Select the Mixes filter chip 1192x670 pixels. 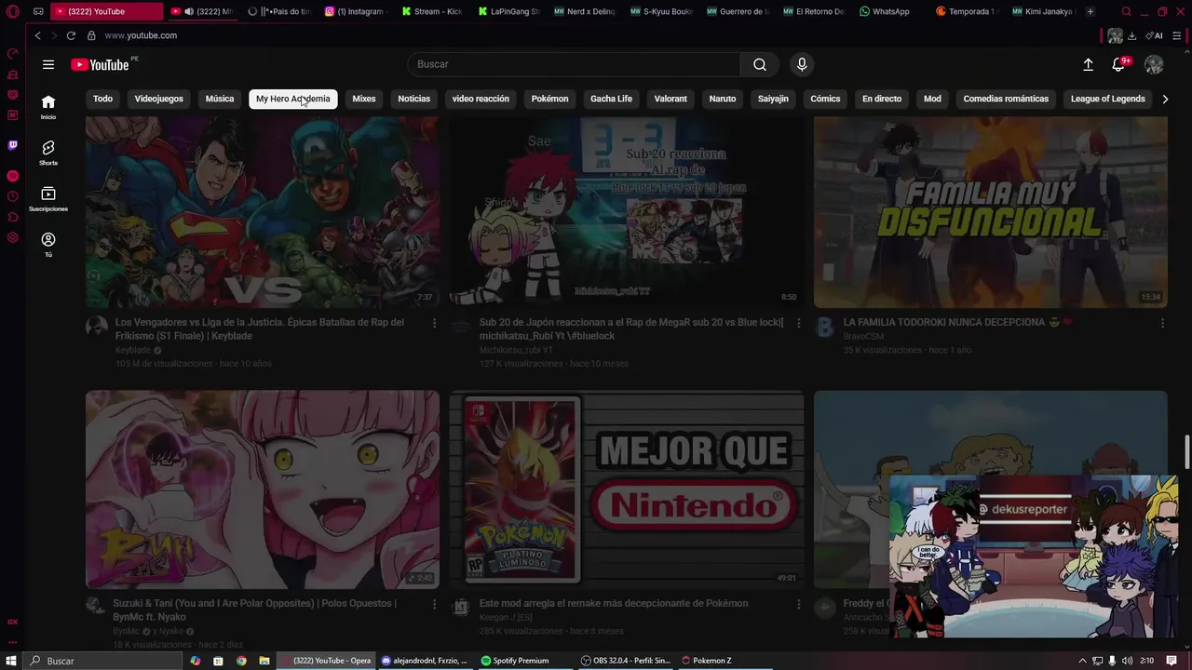(x=364, y=99)
